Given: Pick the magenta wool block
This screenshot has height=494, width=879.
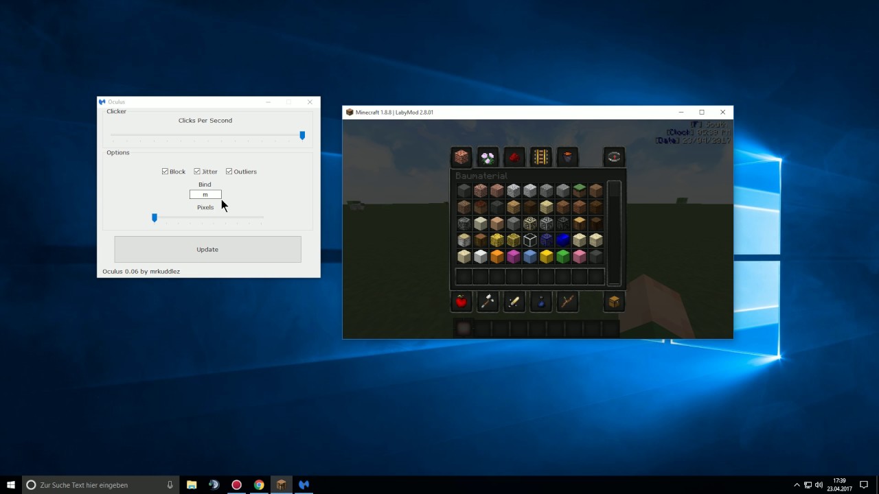Looking at the screenshot, I should pos(514,256).
